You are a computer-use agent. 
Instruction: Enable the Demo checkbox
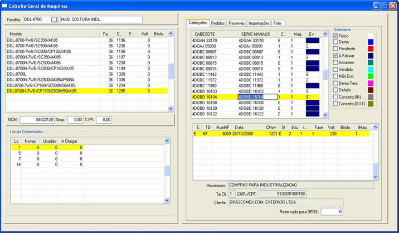pos(335,42)
